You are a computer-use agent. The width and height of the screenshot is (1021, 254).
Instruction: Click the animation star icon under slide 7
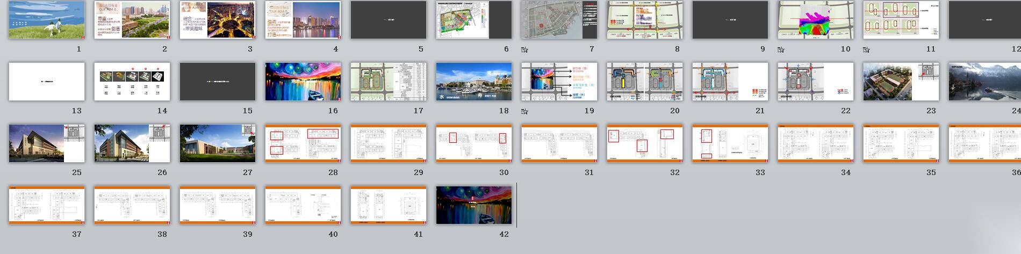[x=524, y=50]
